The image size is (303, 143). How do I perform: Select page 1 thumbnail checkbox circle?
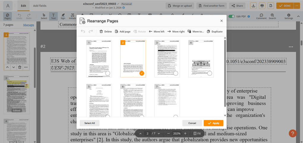108,73
